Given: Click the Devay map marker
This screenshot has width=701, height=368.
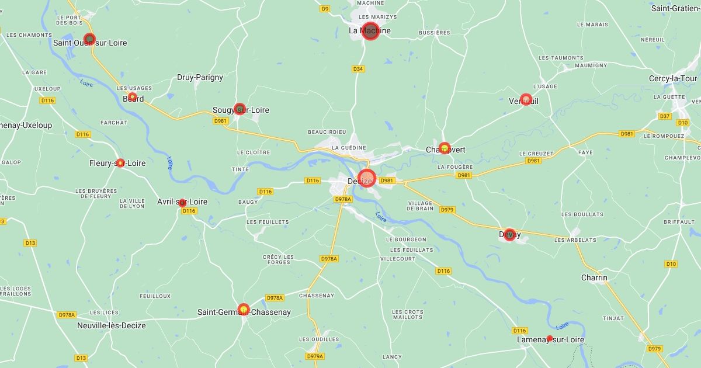Looking at the screenshot, I should pos(509,234).
